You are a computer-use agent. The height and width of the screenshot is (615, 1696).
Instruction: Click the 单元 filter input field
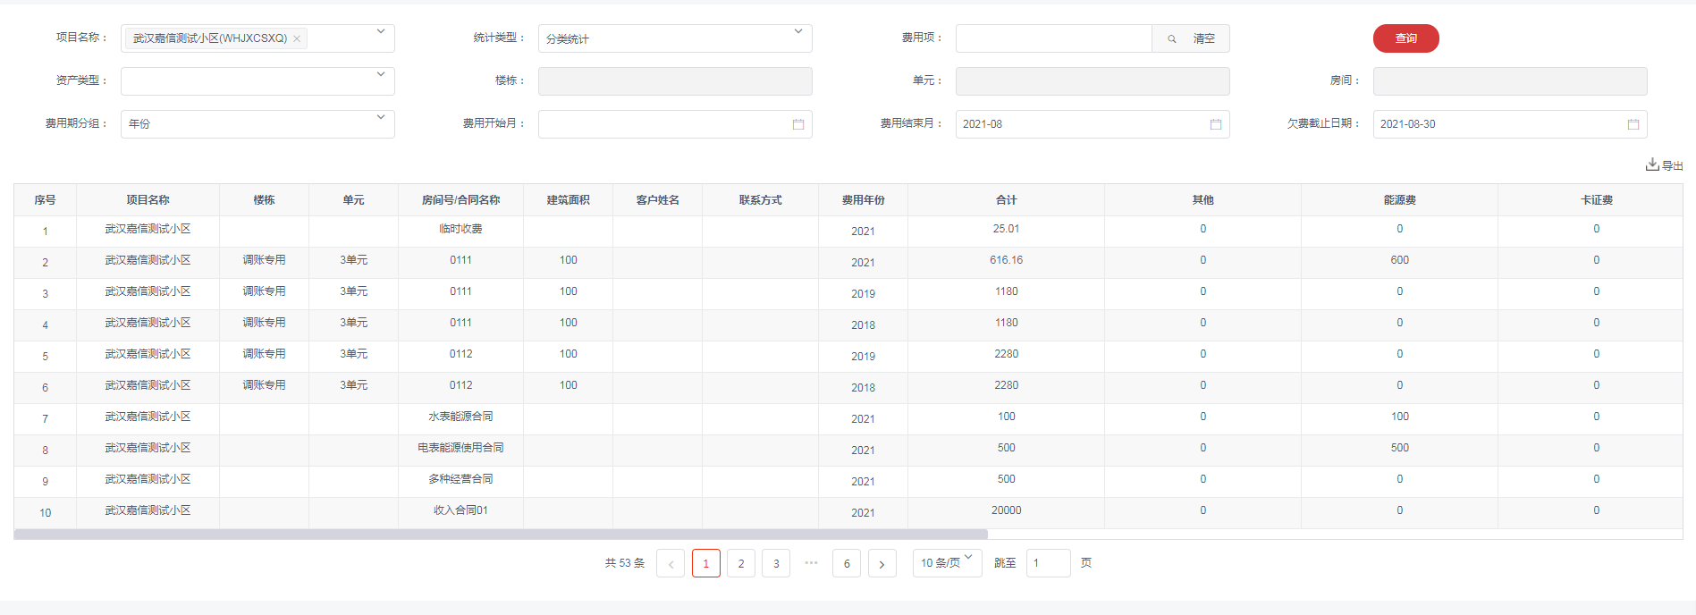point(1093,81)
